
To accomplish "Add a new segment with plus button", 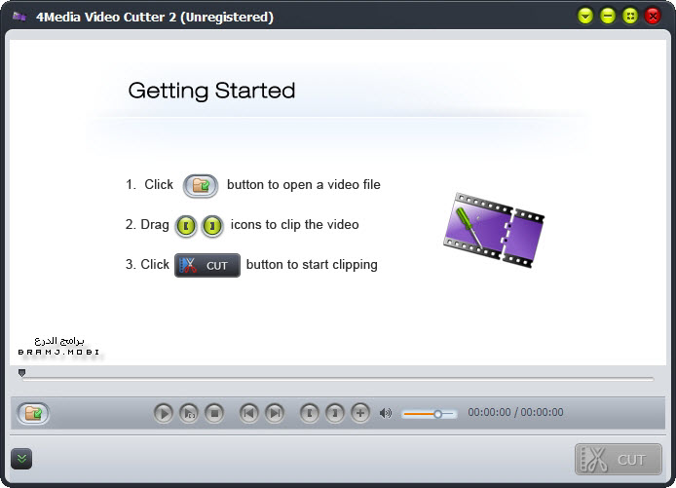I will coord(360,413).
